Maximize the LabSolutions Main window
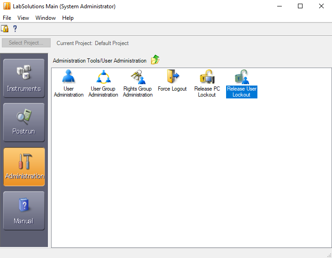This screenshot has height=258, width=332. coord(300,6)
